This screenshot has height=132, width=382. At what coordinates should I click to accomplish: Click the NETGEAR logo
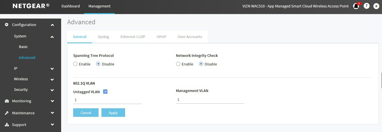31,6
